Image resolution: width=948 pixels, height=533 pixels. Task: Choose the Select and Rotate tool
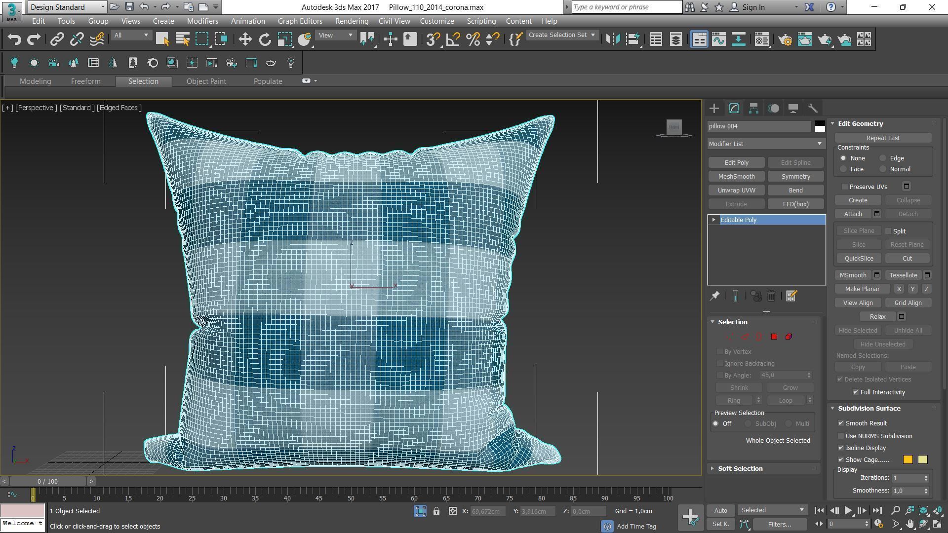(x=265, y=39)
